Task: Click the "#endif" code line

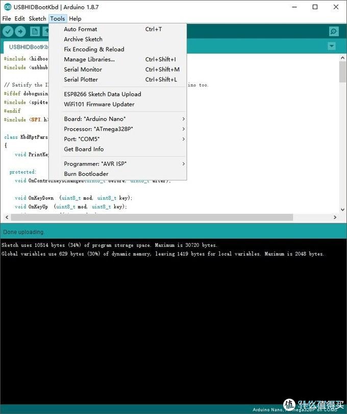Action: 12,110
